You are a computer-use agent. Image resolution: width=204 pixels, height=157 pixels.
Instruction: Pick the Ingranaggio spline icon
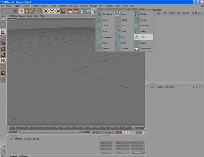pyautogui.click(x=99, y=37)
